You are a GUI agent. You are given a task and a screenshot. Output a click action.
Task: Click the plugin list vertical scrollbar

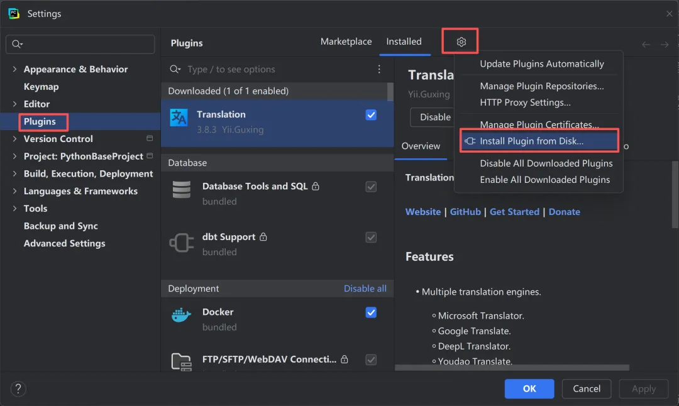tap(390, 92)
